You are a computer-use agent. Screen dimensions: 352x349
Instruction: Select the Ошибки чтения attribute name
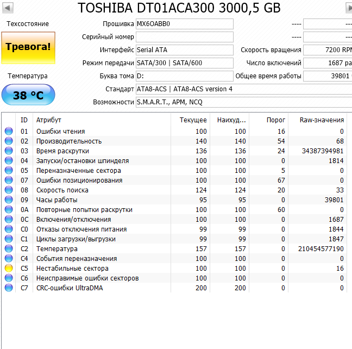point(61,131)
